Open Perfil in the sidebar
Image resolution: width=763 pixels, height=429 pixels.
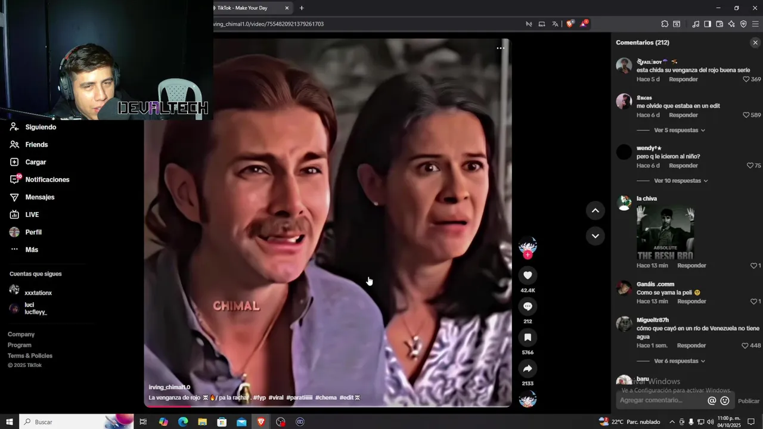(x=33, y=232)
